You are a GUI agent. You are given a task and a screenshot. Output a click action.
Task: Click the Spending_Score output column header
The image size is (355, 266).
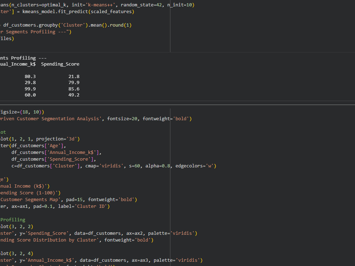click(60, 64)
